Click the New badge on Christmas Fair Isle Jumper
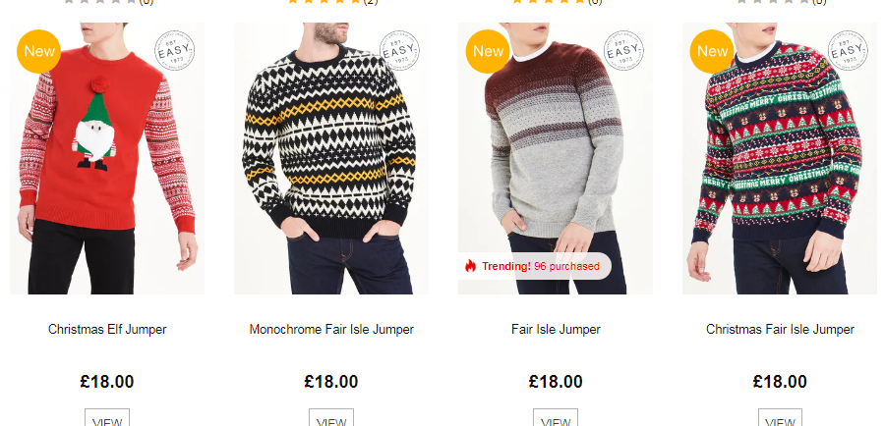This screenshot has height=426, width=885. point(712,51)
